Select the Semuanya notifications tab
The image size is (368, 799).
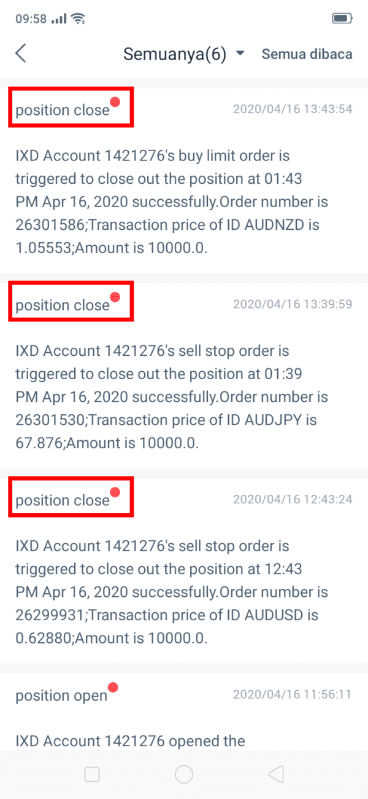point(176,53)
